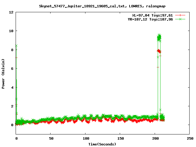This screenshot has height=147, width=196.
Task: Click the Power (Kelvin) y-axis label
Action: point(3,74)
